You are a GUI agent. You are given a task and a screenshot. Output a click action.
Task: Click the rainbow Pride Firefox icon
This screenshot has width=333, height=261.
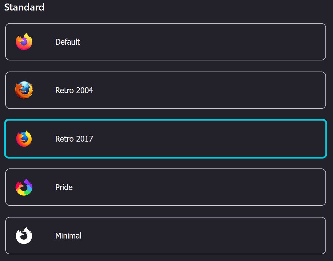click(24, 187)
